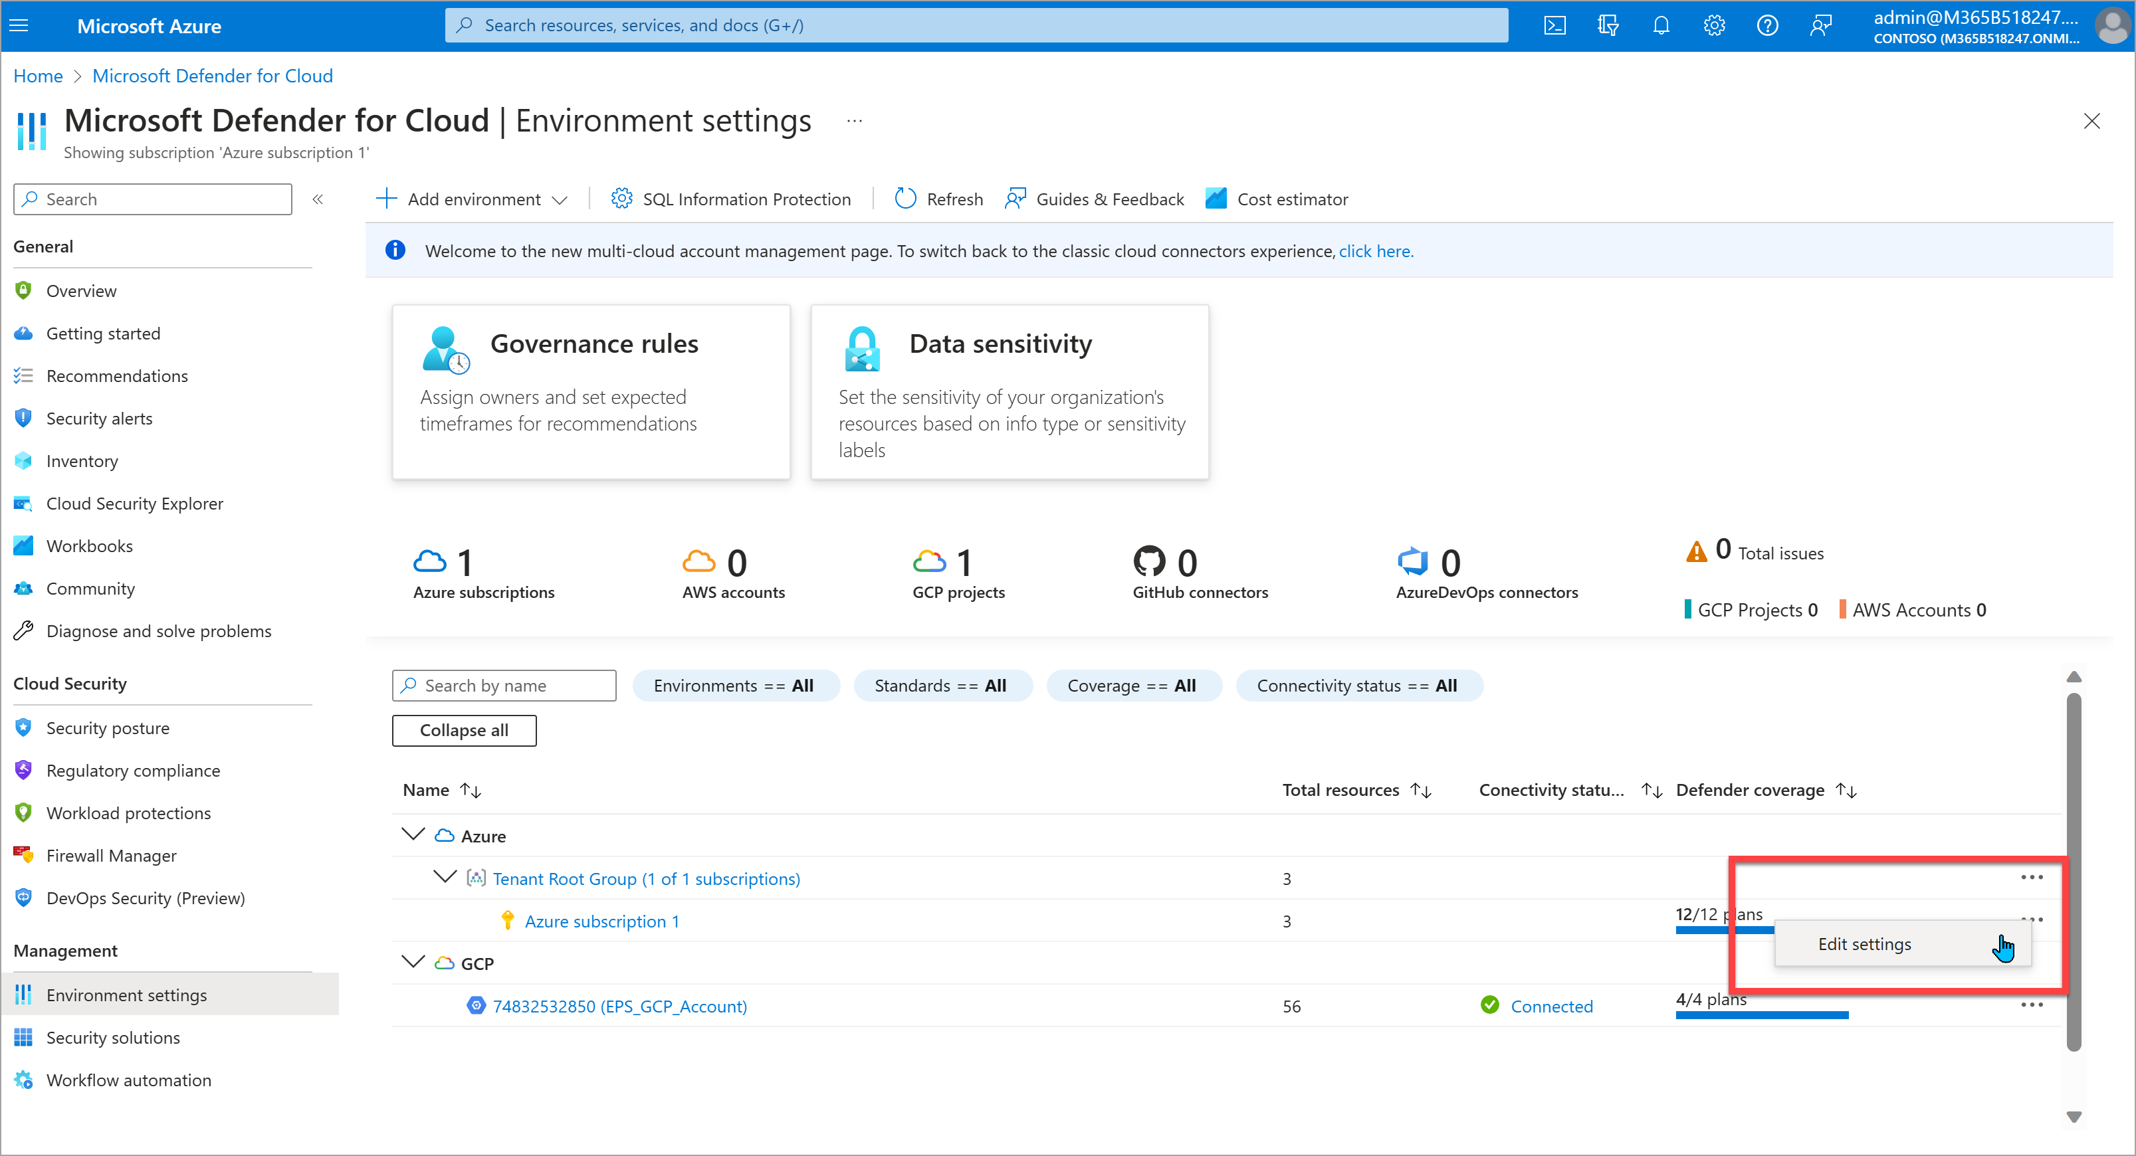Click Edit settings for Azure subscription

pyautogui.click(x=1866, y=944)
